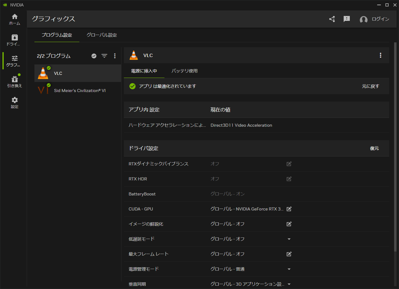399x289 pixels.
Task: Select the バッテリ使用 tab
Action: (184, 71)
